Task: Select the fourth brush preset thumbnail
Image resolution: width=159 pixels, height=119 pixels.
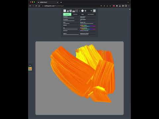Action: tap(74, 11)
